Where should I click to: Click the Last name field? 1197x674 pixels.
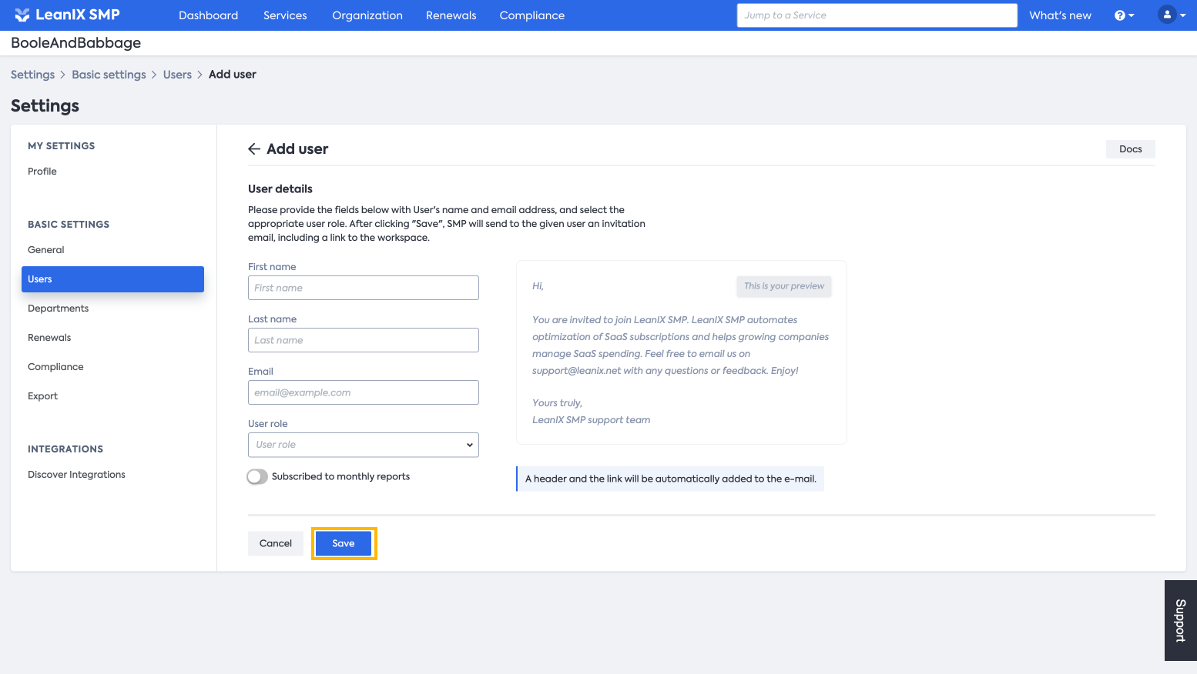[364, 340]
